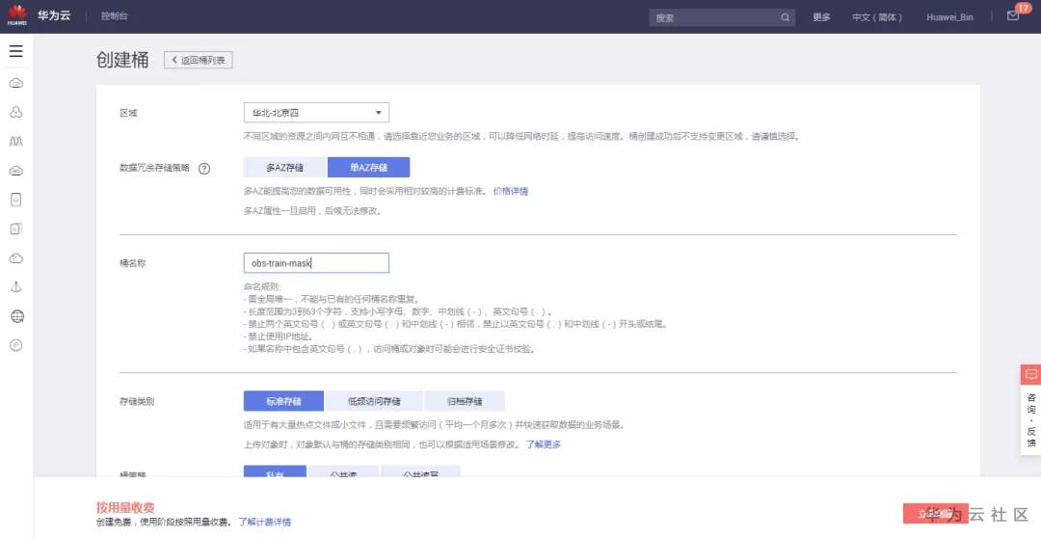Click the red 立即创建 button

pyautogui.click(x=935, y=514)
